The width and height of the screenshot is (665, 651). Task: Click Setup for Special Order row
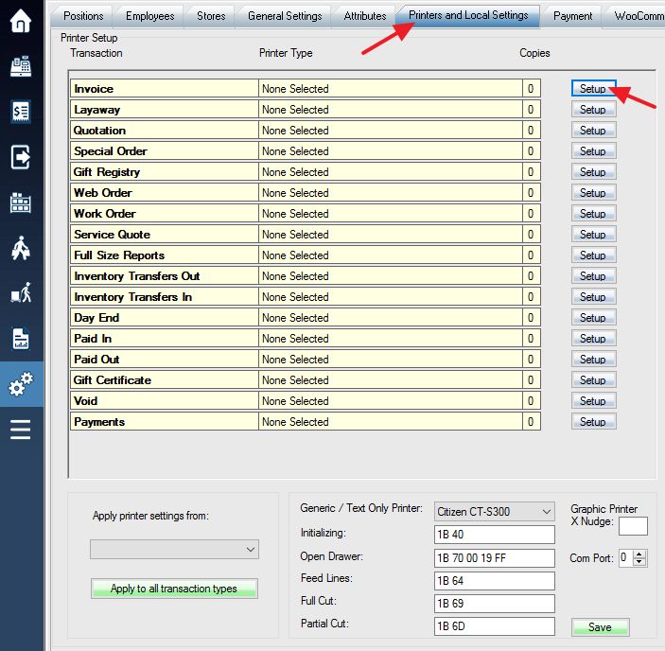[x=593, y=150]
